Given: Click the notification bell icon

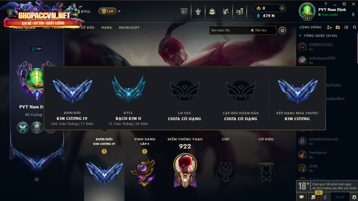Looking at the screenshot, I should tap(353, 15).
